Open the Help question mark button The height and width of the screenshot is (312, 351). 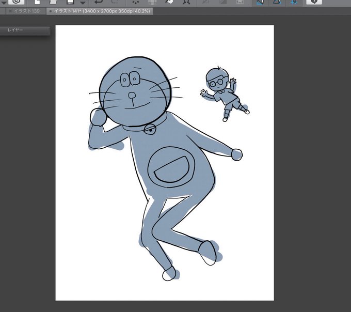[x=314, y=2]
